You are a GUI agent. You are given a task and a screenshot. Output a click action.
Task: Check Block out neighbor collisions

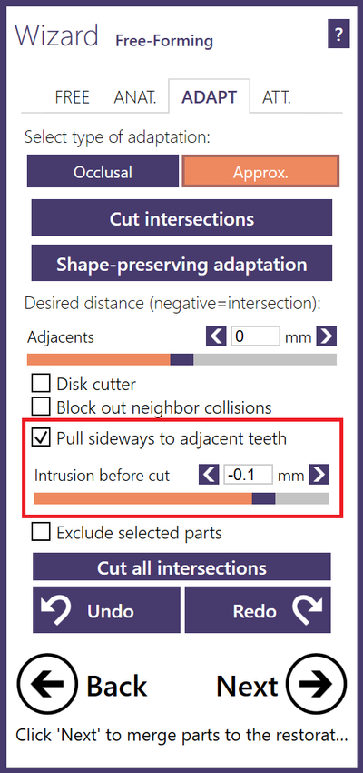coord(41,407)
